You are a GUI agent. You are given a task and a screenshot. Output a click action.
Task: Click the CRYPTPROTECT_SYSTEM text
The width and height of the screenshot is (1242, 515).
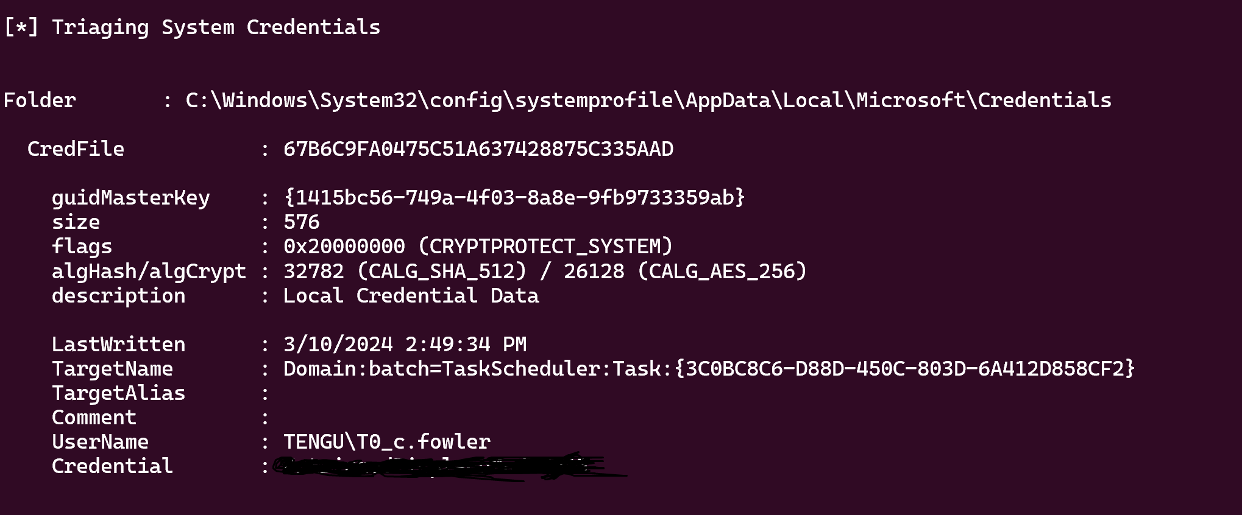coord(545,247)
